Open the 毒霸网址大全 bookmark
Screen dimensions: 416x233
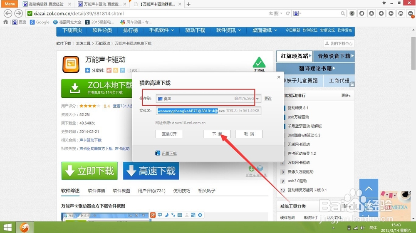coord(67,22)
